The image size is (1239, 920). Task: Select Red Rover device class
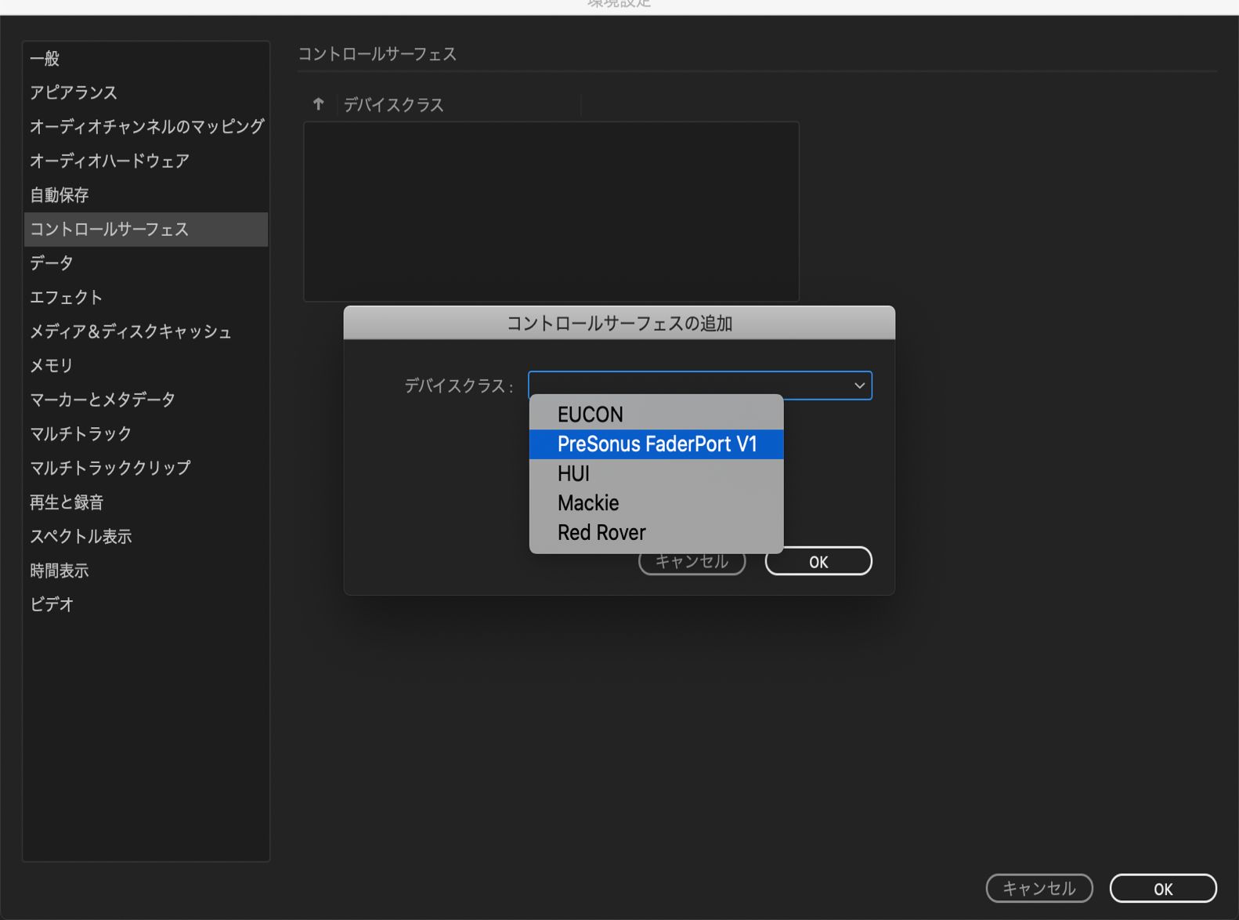656,533
